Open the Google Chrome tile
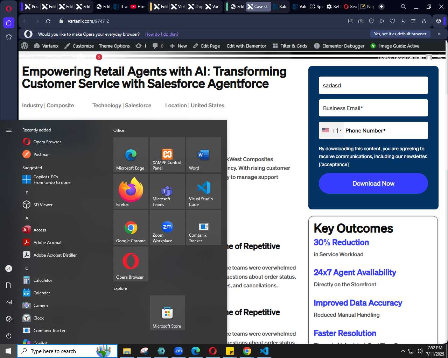Image resolution: width=448 pixels, height=358 pixels. (x=131, y=228)
